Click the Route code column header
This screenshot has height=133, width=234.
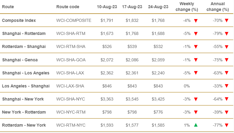[68, 7]
